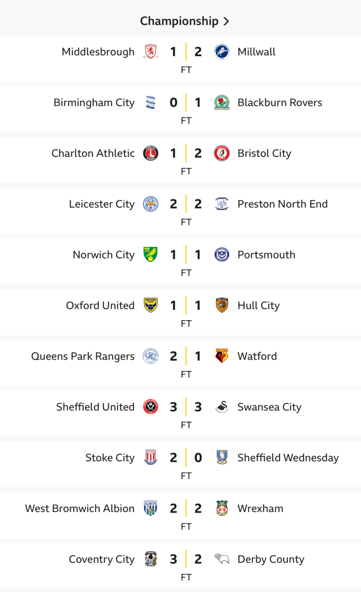Click the Millwall club badge
This screenshot has width=361, height=592.
point(222,52)
